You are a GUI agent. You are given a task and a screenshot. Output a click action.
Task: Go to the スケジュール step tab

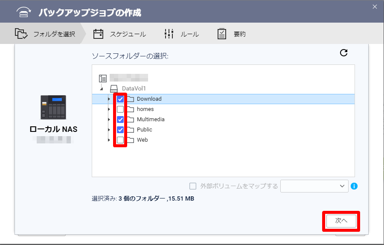click(x=119, y=34)
